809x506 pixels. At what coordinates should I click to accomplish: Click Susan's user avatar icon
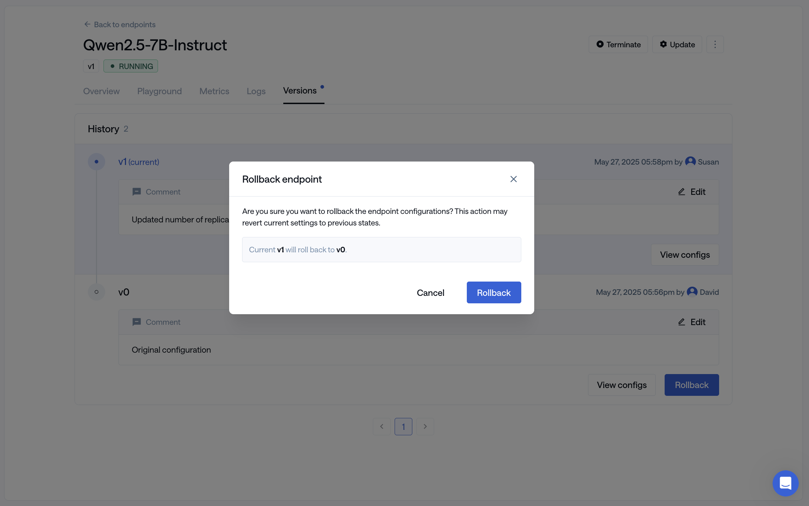(690, 162)
